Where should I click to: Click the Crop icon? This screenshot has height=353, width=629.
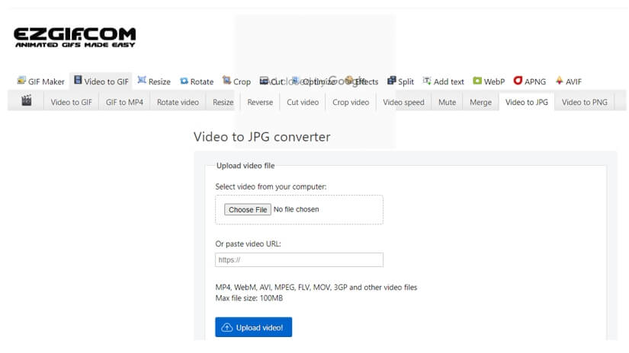click(x=226, y=81)
